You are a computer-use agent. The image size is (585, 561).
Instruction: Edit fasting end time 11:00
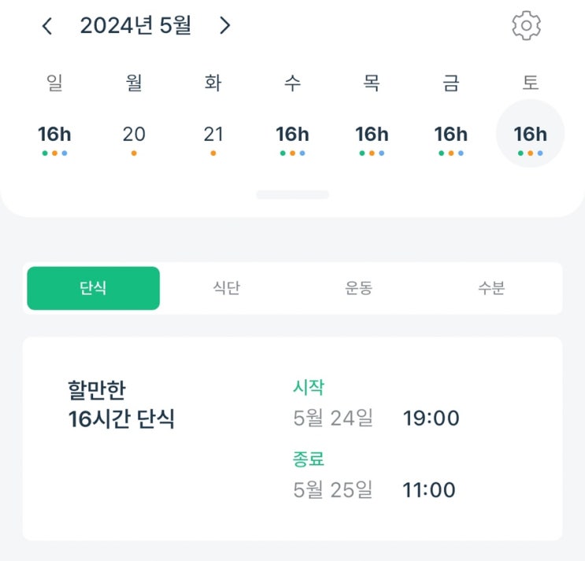click(429, 490)
